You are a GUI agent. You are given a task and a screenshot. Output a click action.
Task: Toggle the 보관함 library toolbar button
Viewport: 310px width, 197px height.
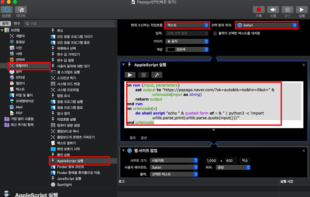[x=7, y=10]
